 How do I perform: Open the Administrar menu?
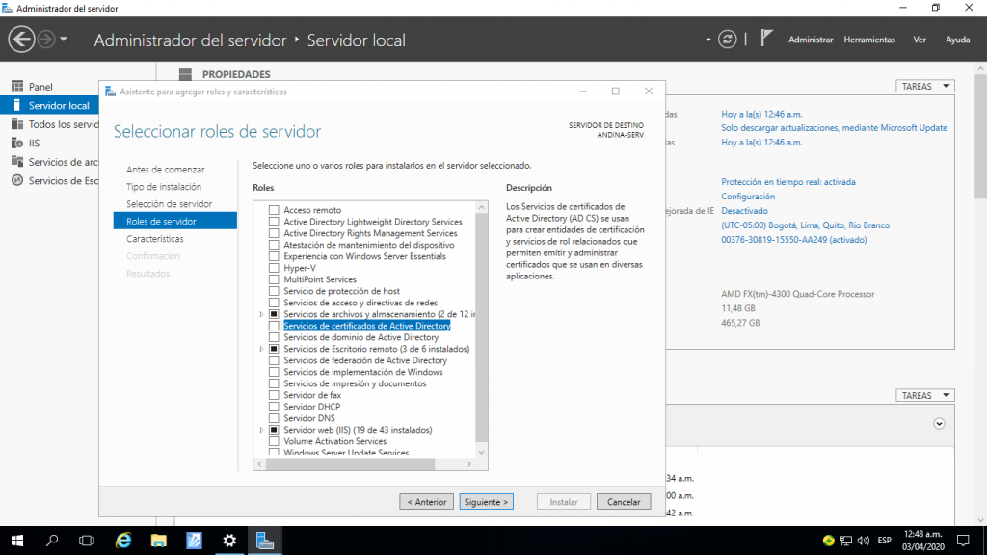click(x=810, y=40)
